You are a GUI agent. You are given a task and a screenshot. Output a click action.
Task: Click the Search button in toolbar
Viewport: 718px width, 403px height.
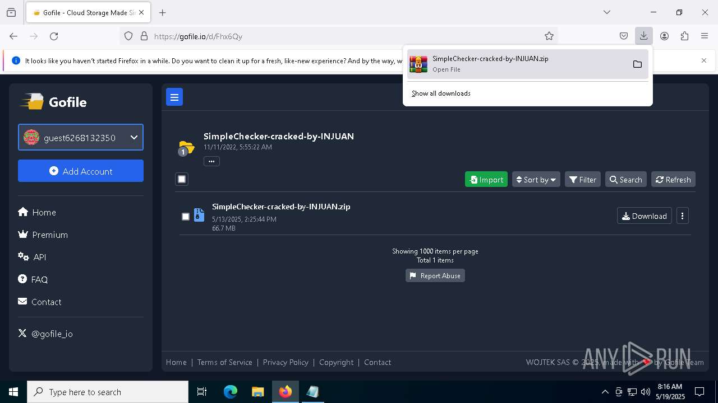626,179
